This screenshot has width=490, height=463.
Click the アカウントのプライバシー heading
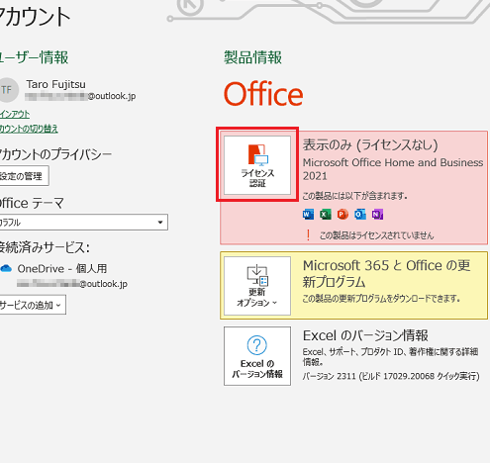tap(55, 154)
